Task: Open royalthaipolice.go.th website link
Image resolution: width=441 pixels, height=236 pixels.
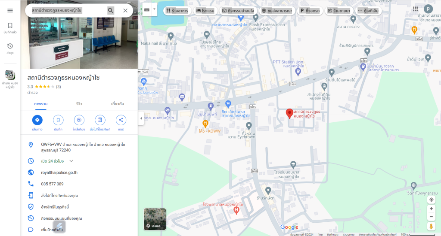Action: click(59, 172)
